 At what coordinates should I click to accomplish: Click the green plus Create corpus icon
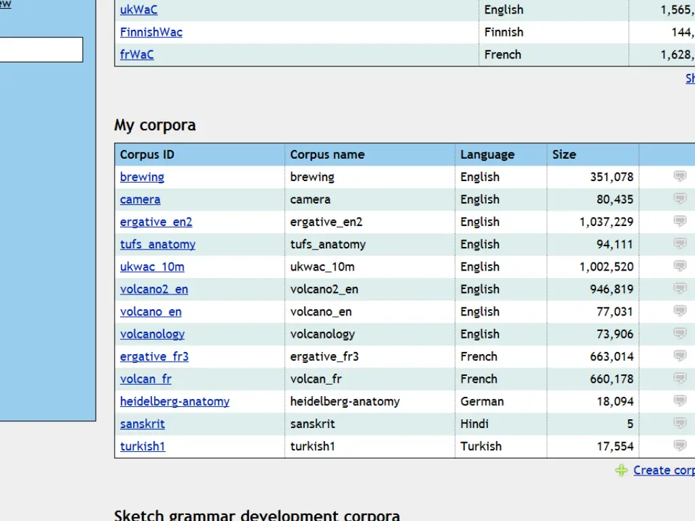tap(621, 470)
